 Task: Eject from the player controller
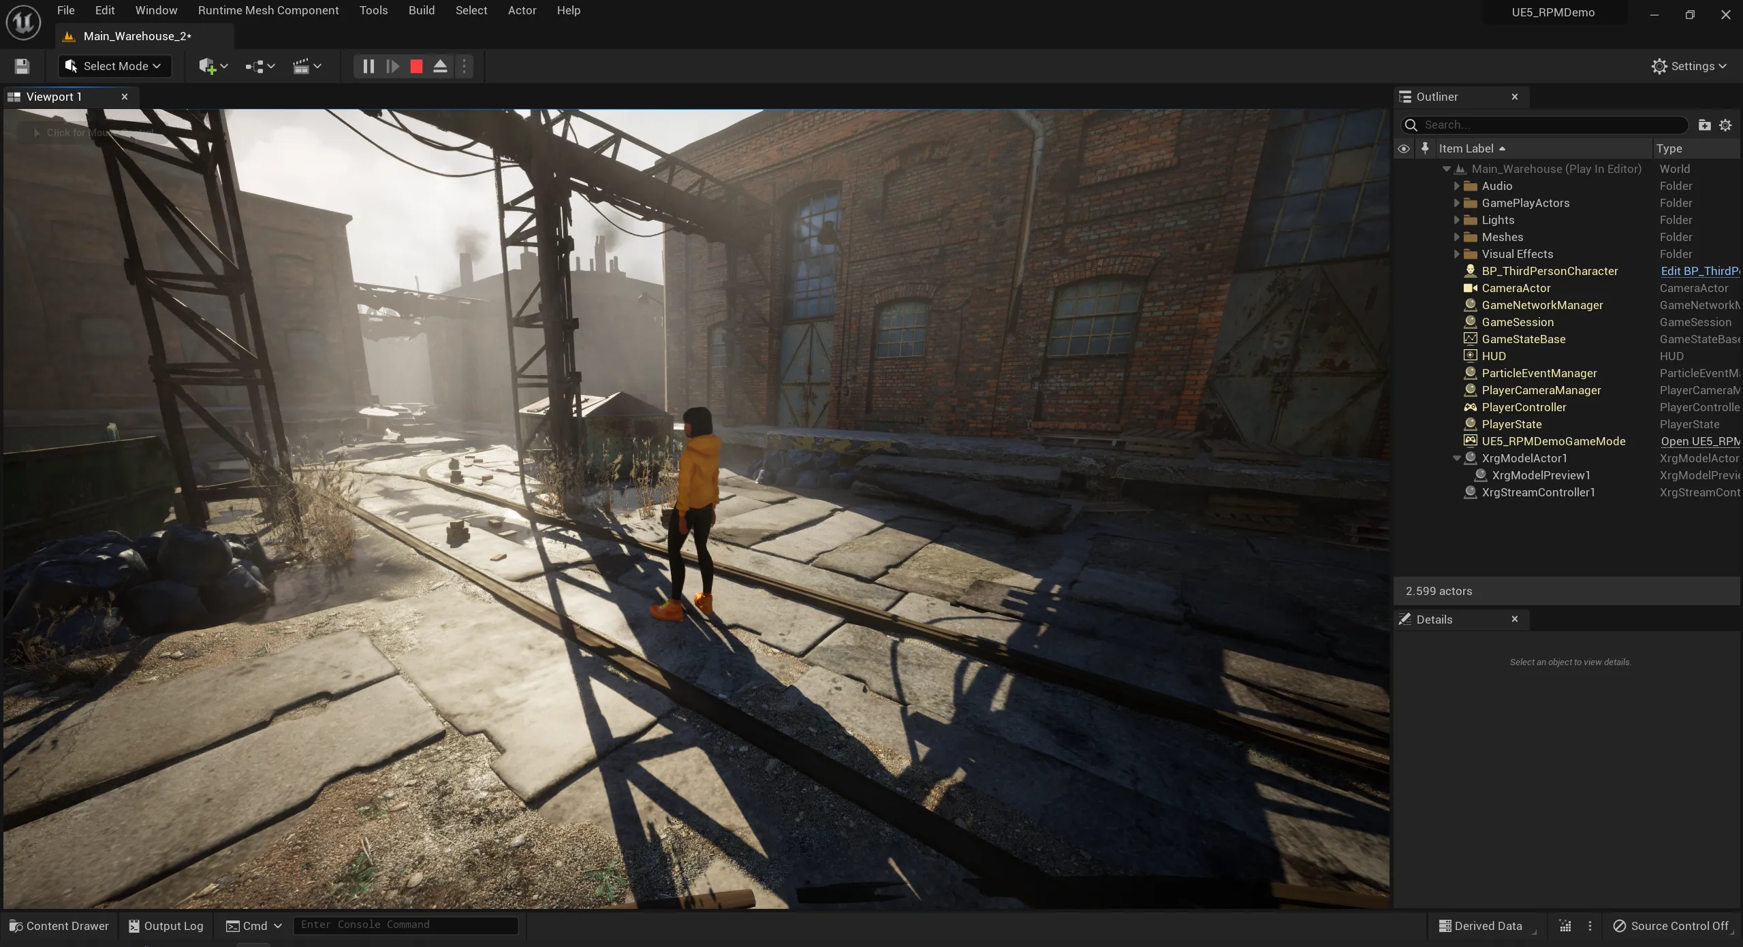coord(440,66)
